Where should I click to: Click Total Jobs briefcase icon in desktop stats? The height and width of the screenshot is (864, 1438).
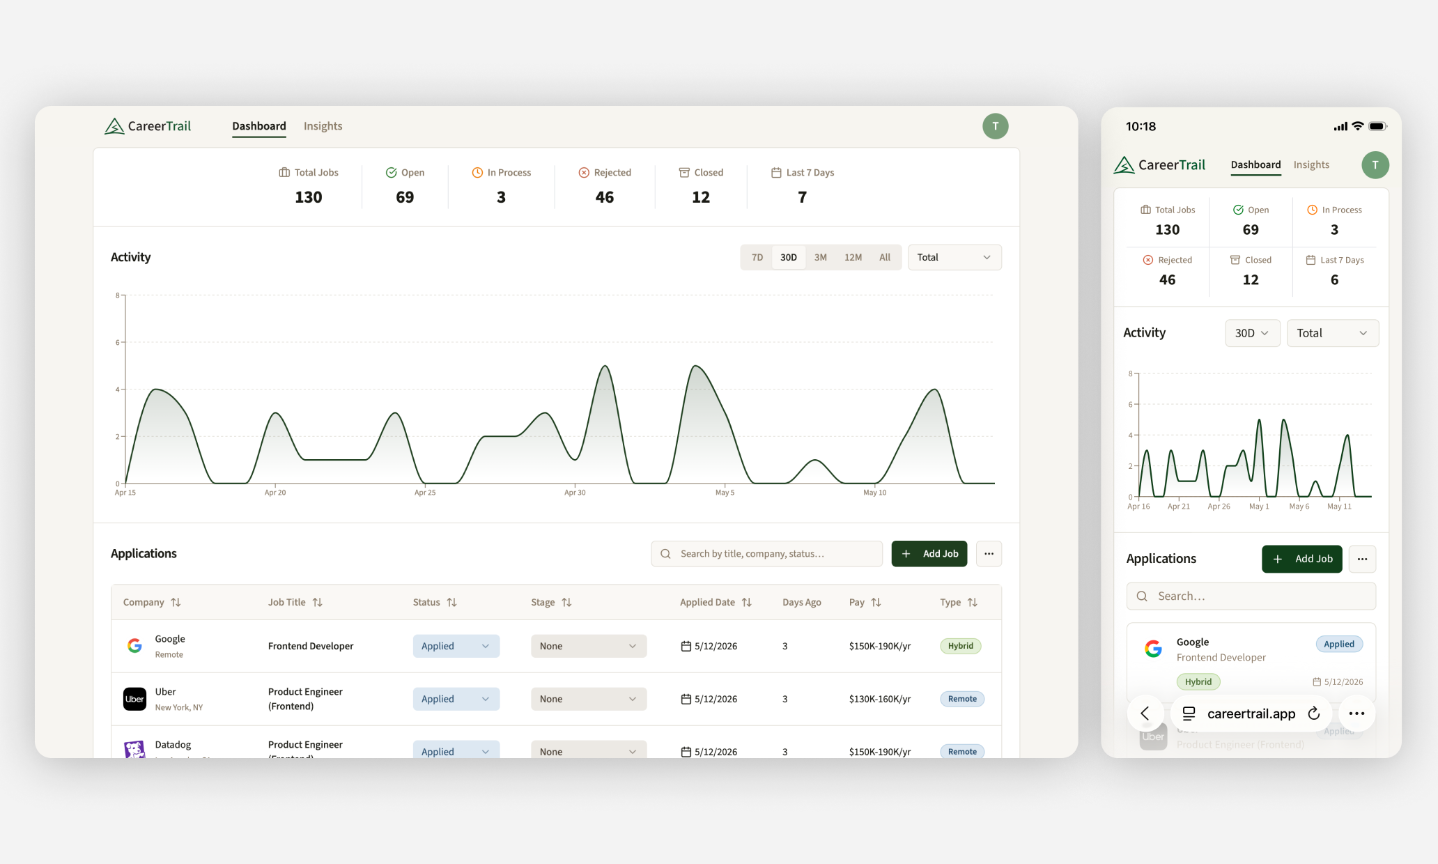(284, 172)
